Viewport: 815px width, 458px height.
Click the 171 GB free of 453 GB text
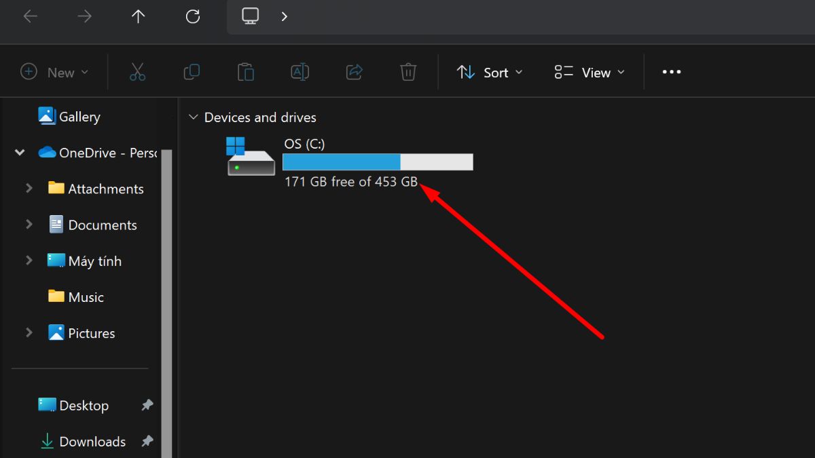pos(351,182)
